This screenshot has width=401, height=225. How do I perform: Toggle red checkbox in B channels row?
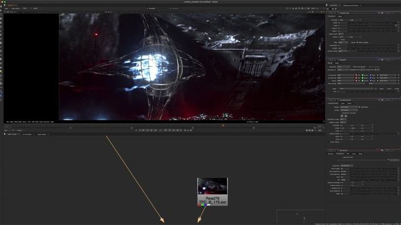point(357,78)
